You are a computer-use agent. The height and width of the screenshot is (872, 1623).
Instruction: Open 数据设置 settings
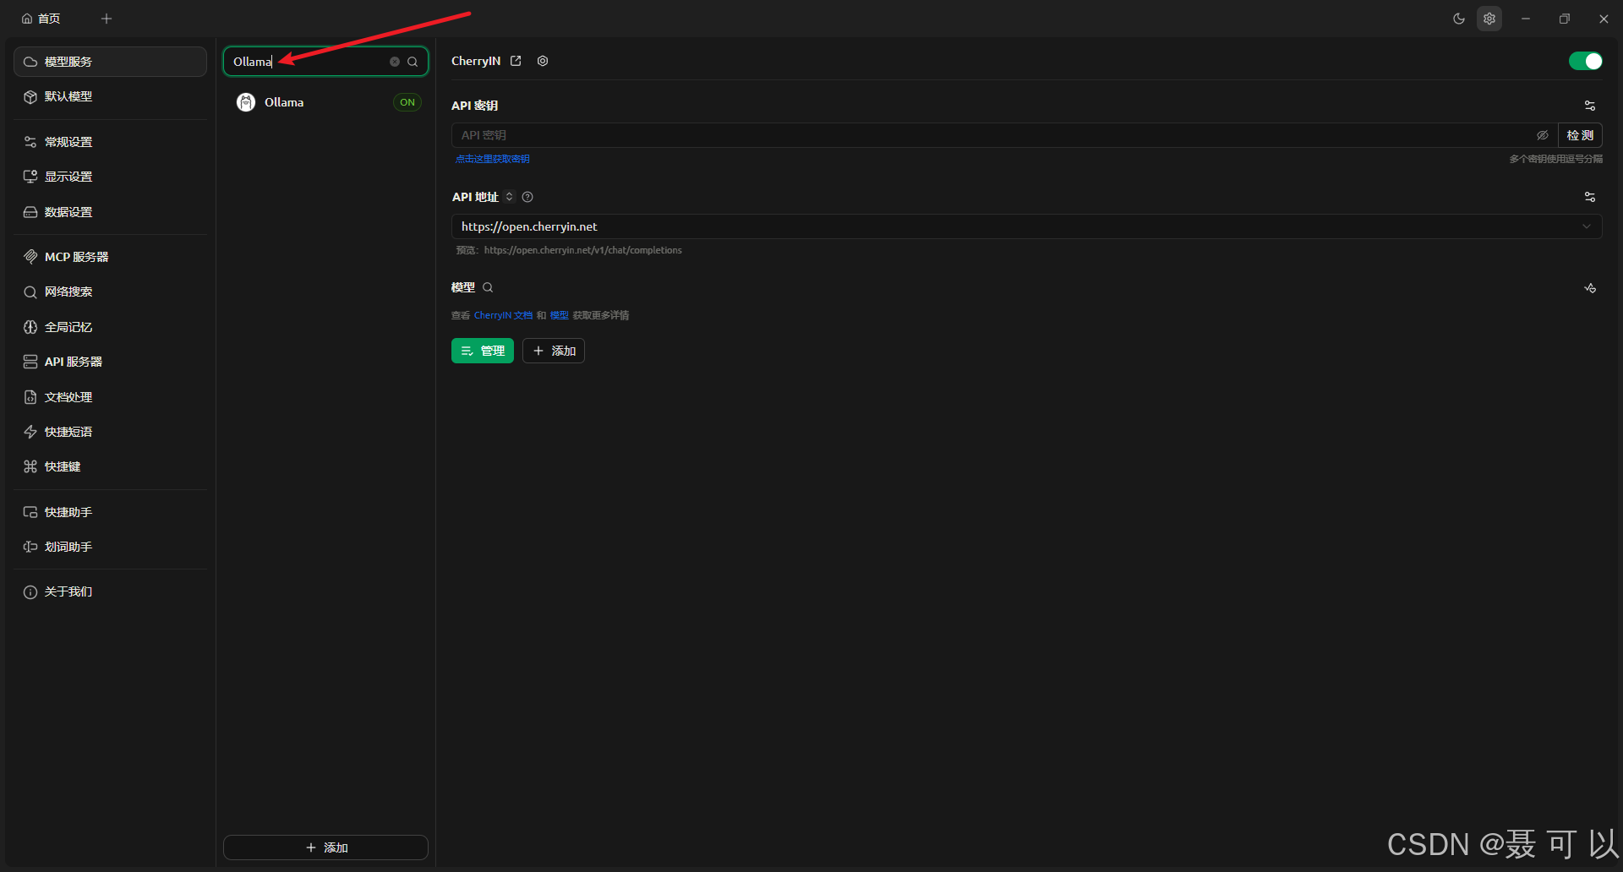pyautogui.click(x=110, y=212)
